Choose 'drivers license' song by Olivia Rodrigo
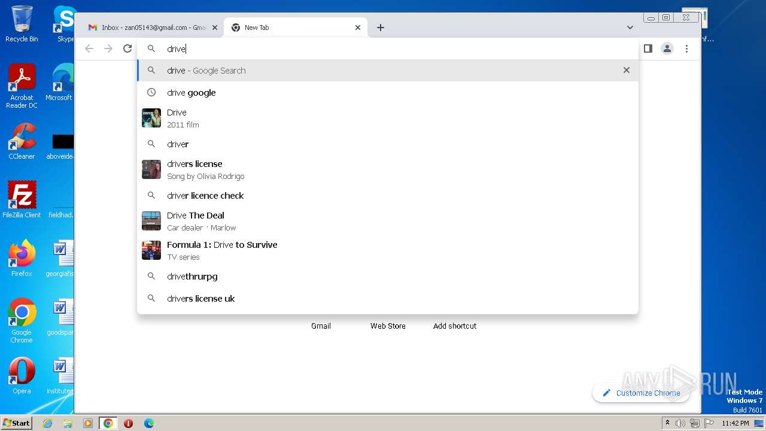Screen dimensions: 766x431 click(388, 170)
